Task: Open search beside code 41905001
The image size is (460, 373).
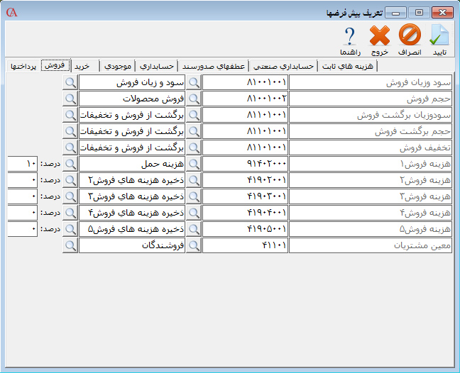Action: pyautogui.click(x=194, y=229)
